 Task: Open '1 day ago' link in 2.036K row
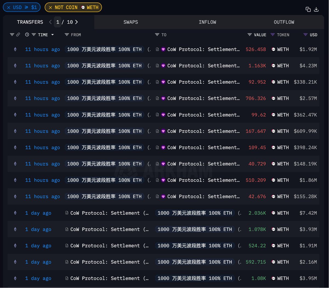38,213
